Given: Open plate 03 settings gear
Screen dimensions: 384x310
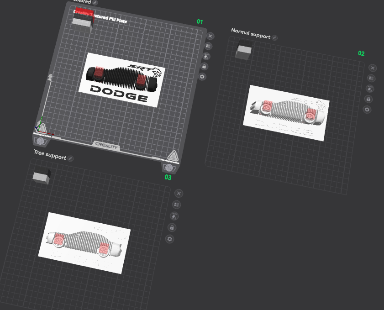Looking at the screenshot, I should [x=170, y=239].
